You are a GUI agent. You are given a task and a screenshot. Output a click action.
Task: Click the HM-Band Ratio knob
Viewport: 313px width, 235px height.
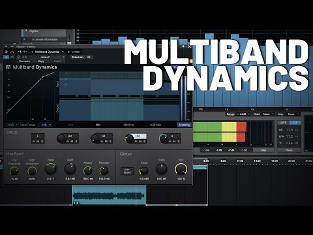click(51, 169)
